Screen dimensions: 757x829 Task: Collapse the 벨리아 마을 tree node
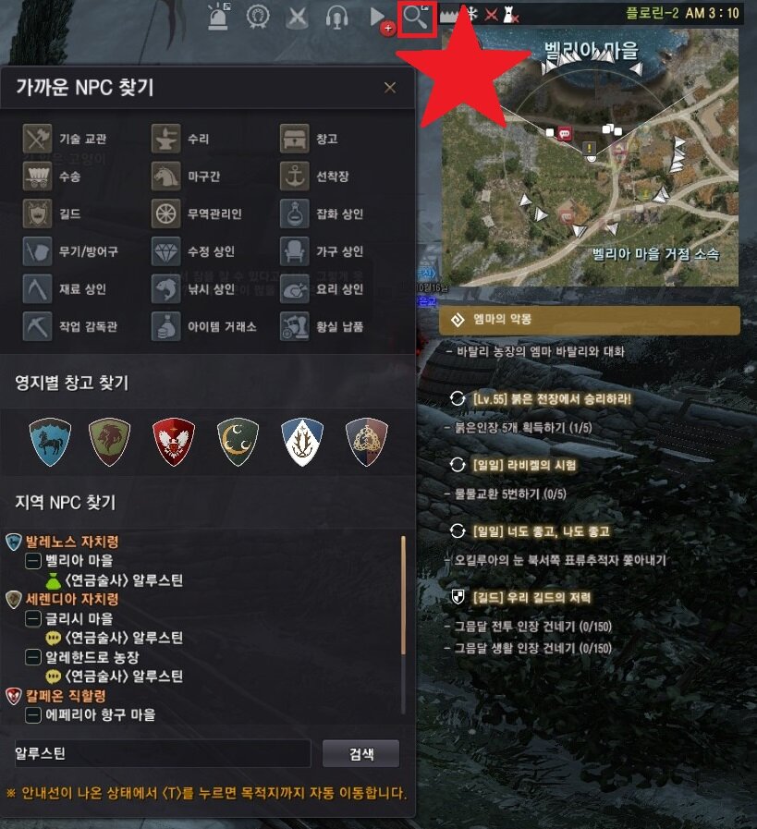click(33, 560)
